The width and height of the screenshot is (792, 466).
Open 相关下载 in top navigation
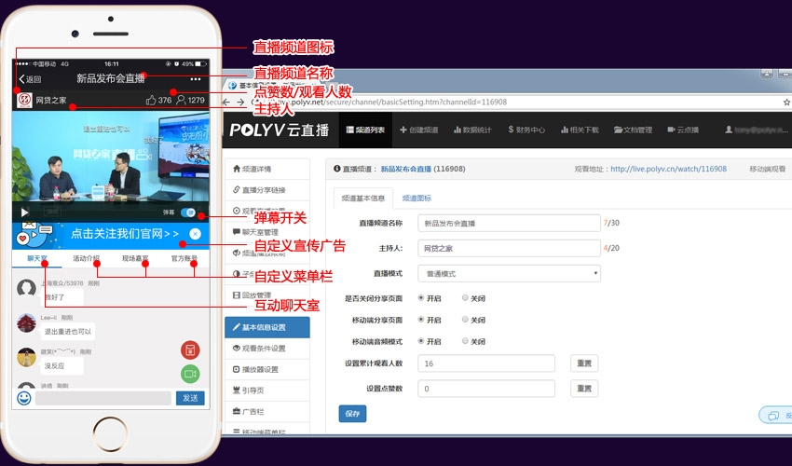[580, 130]
